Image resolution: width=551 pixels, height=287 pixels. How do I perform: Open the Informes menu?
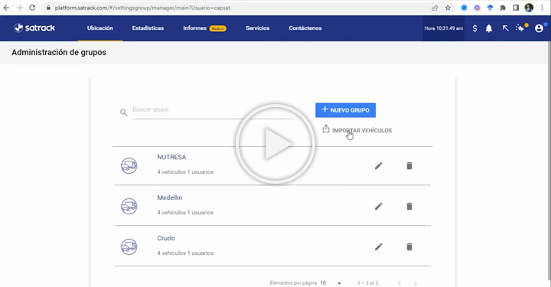click(x=194, y=28)
